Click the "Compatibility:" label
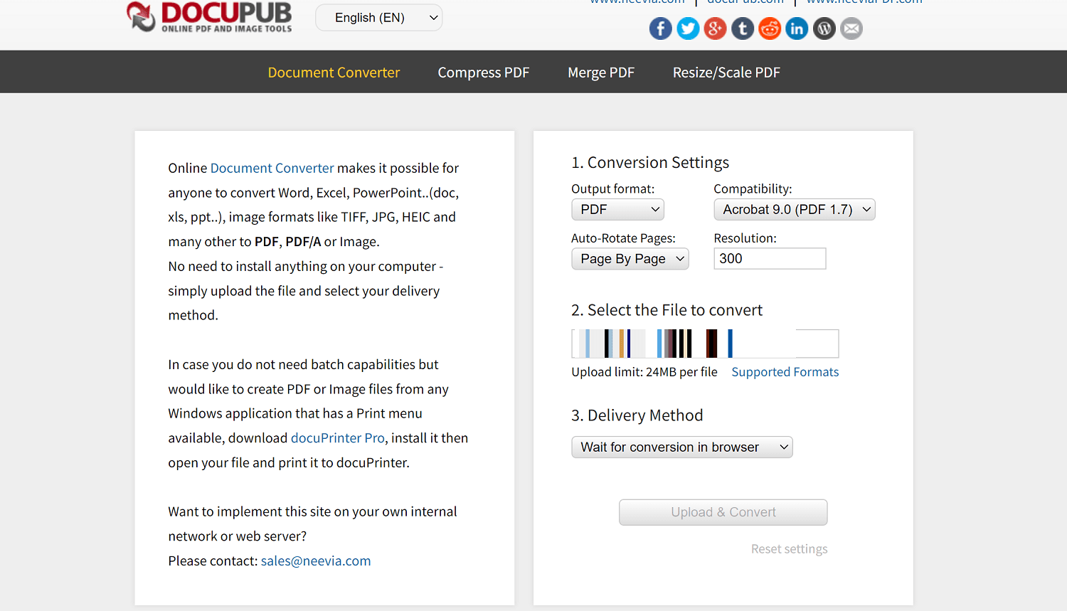The image size is (1067, 611). (x=753, y=189)
